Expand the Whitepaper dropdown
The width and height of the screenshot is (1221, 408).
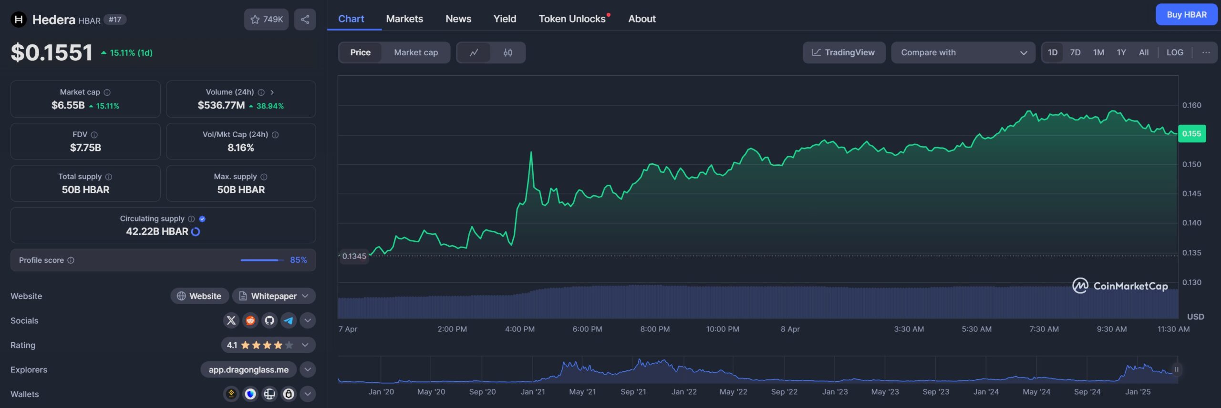tap(274, 296)
